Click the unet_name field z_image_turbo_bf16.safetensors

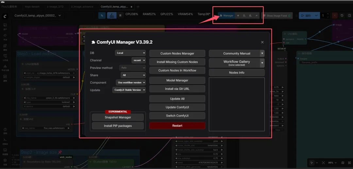pos(50,73)
